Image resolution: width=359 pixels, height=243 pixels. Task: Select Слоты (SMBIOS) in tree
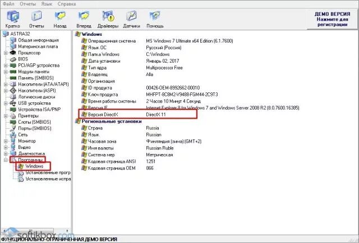[34, 122]
